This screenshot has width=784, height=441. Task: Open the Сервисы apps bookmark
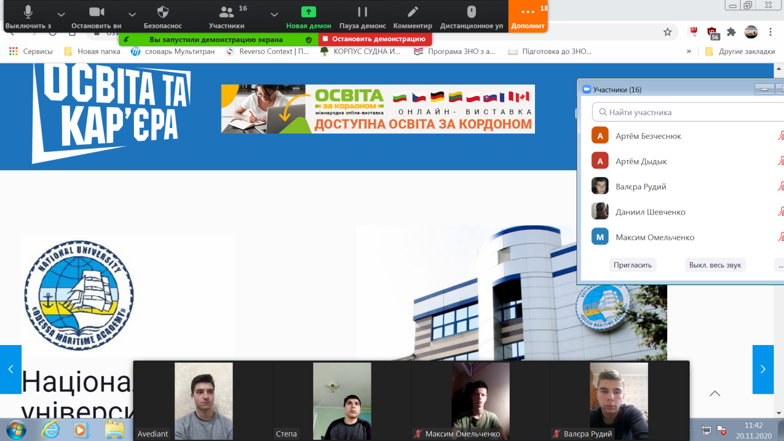click(31, 52)
